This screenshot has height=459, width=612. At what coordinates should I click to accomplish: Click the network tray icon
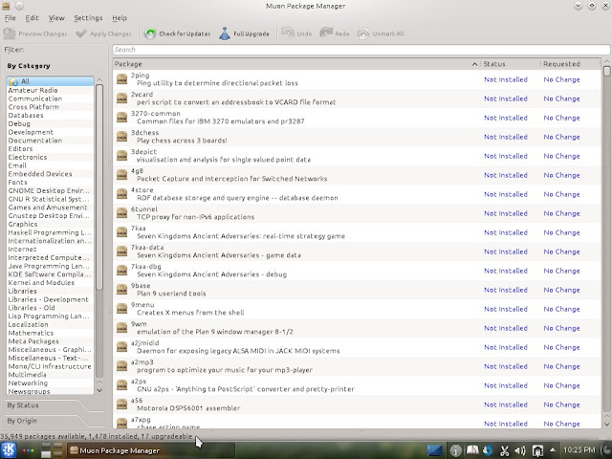coord(537,450)
